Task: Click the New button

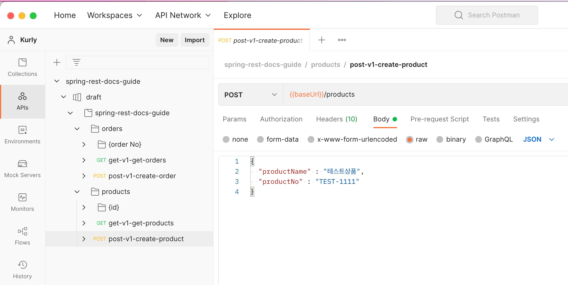Action: click(x=167, y=40)
